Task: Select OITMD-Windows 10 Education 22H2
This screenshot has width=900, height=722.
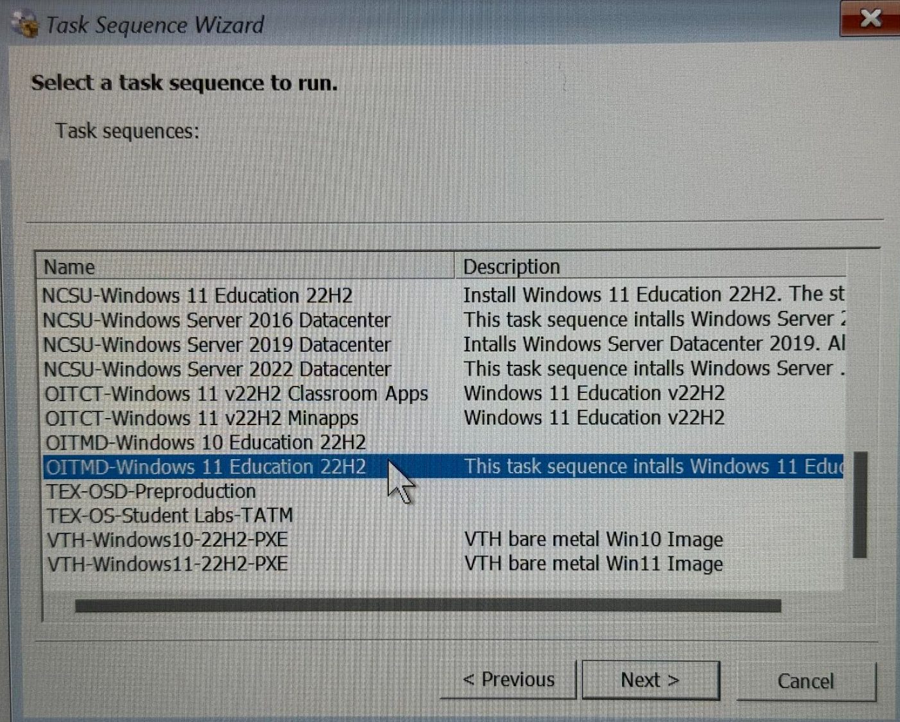Action: (x=205, y=442)
